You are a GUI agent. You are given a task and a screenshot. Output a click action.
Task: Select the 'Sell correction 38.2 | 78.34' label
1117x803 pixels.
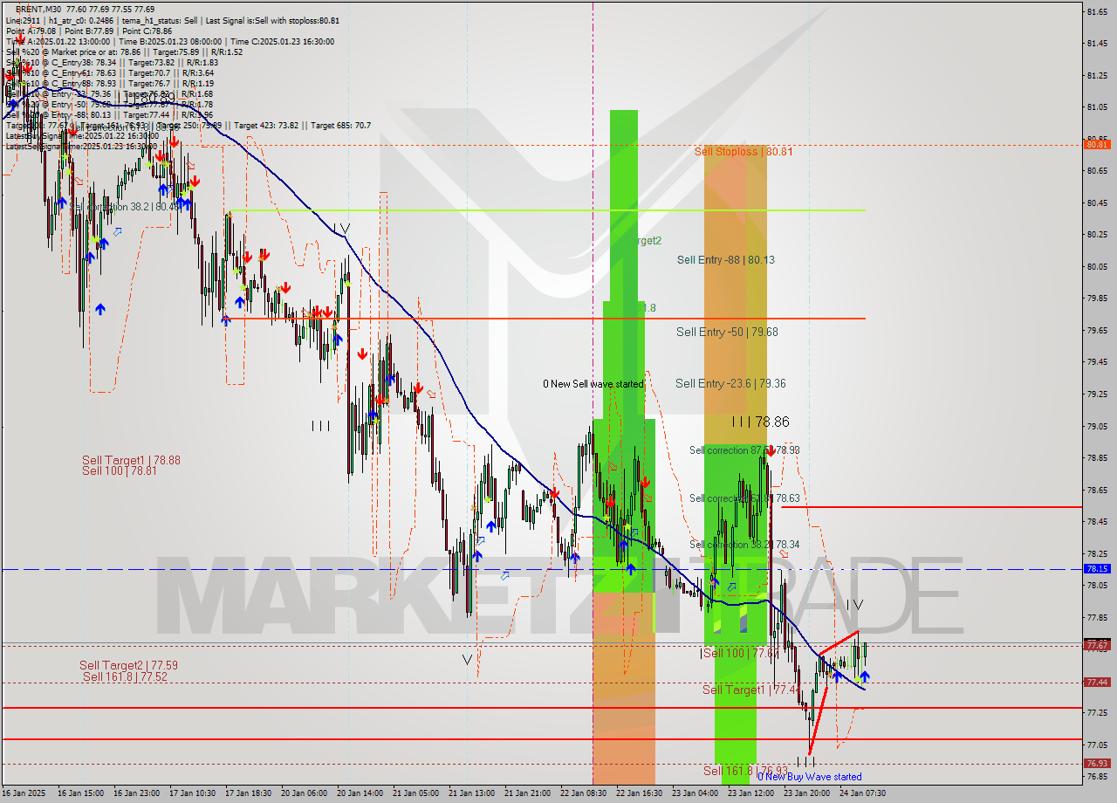744,545
